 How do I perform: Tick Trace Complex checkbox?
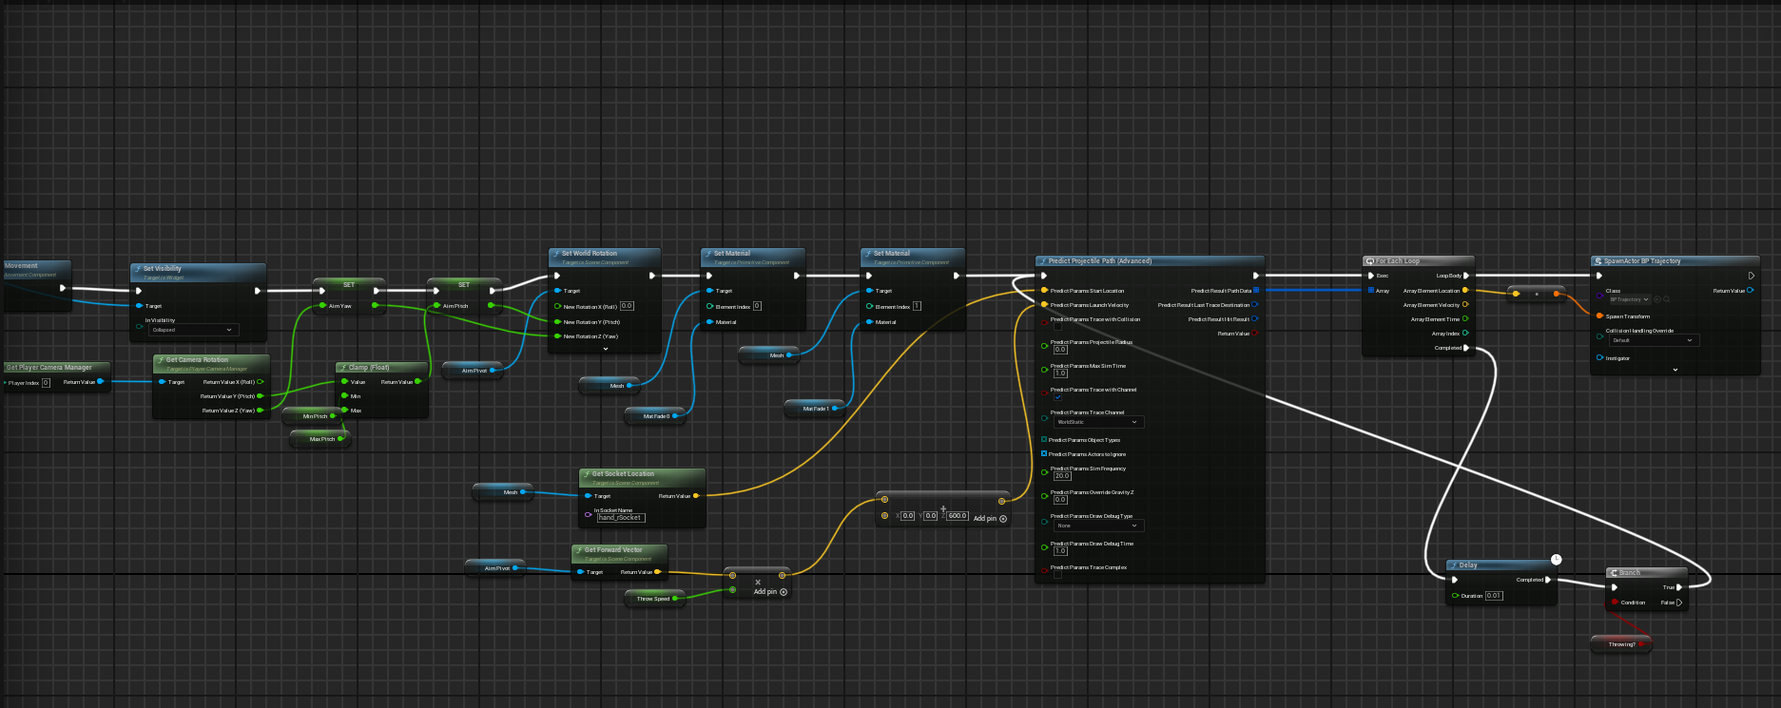pyautogui.click(x=1057, y=574)
